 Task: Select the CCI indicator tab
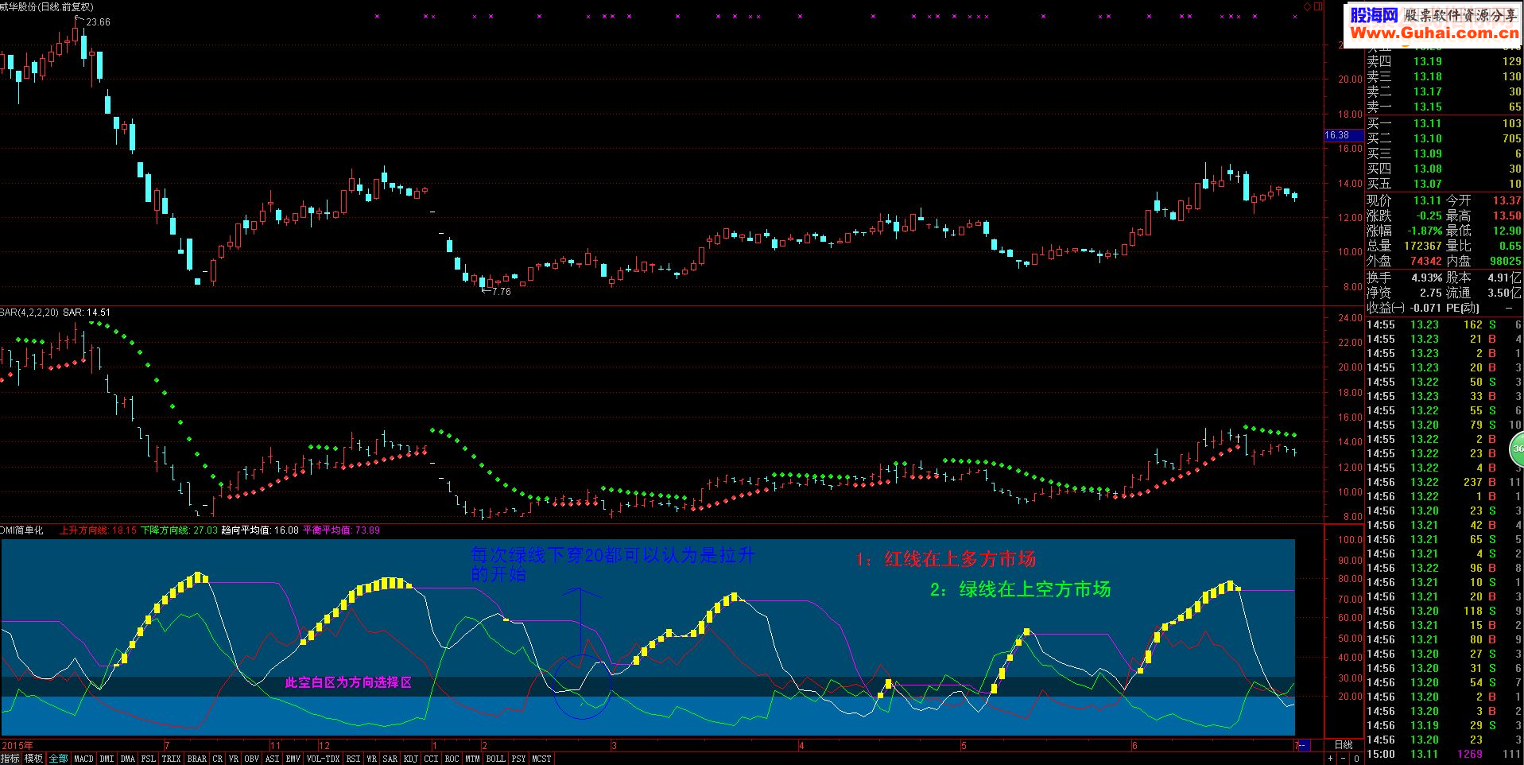(x=431, y=759)
